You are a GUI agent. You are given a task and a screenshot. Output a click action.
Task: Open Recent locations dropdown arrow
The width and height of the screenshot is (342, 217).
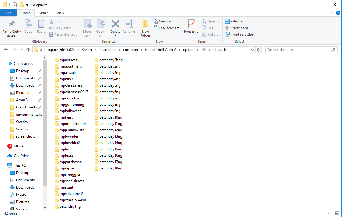coord(22,50)
